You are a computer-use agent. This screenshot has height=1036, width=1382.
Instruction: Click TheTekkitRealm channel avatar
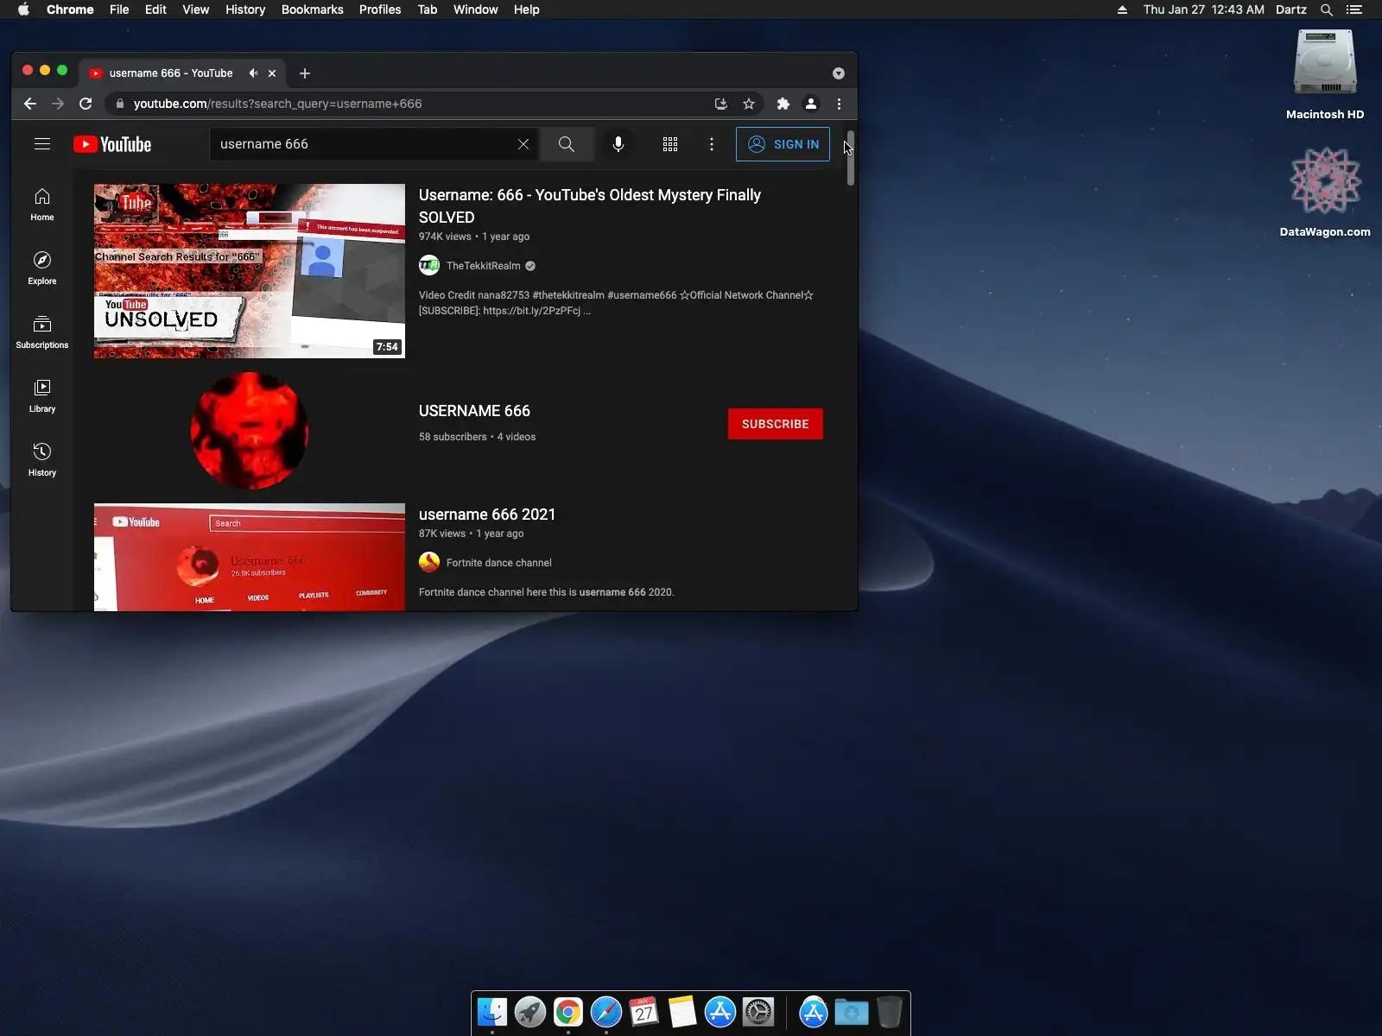[x=429, y=266]
